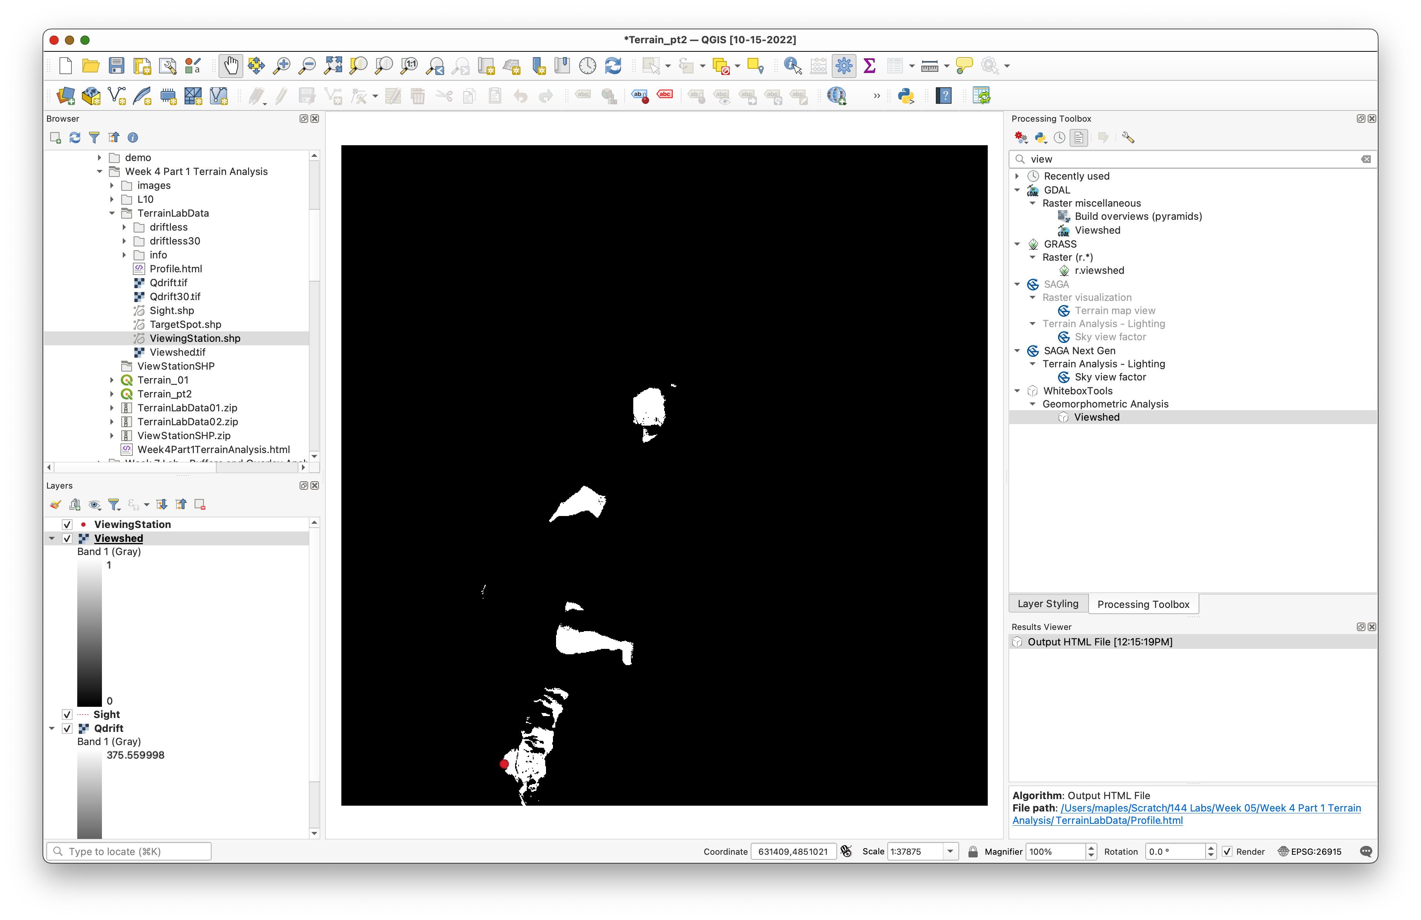Open the Python Console icon

pos(906,96)
